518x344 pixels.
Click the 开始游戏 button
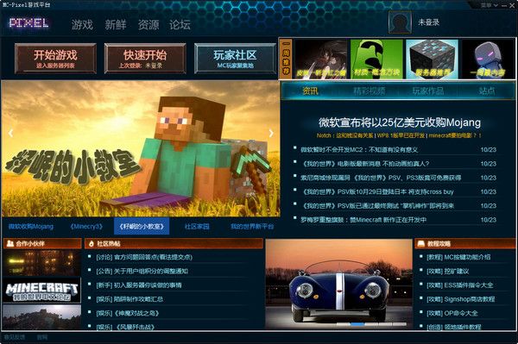55,59
